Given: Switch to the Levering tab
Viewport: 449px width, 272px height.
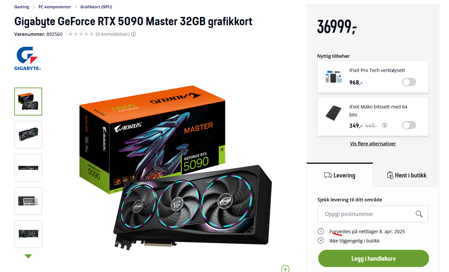Looking at the screenshot, I should 339,175.
